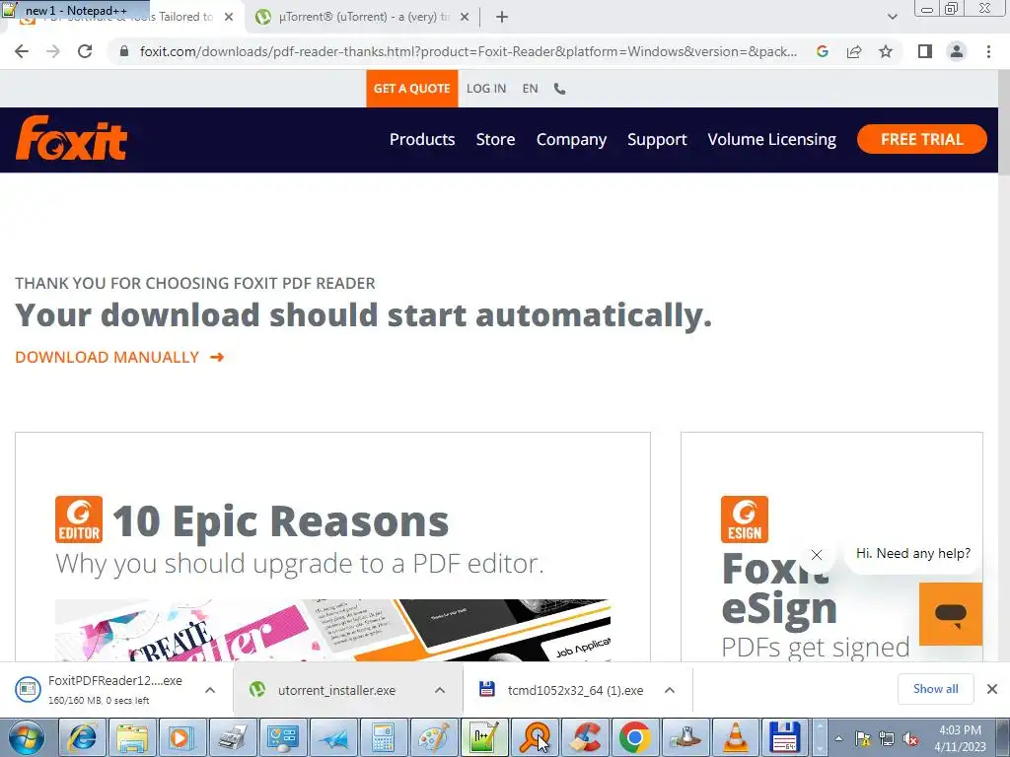Click the FREE TRIAL button
This screenshot has width=1010, height=757.
pos(922,139)
